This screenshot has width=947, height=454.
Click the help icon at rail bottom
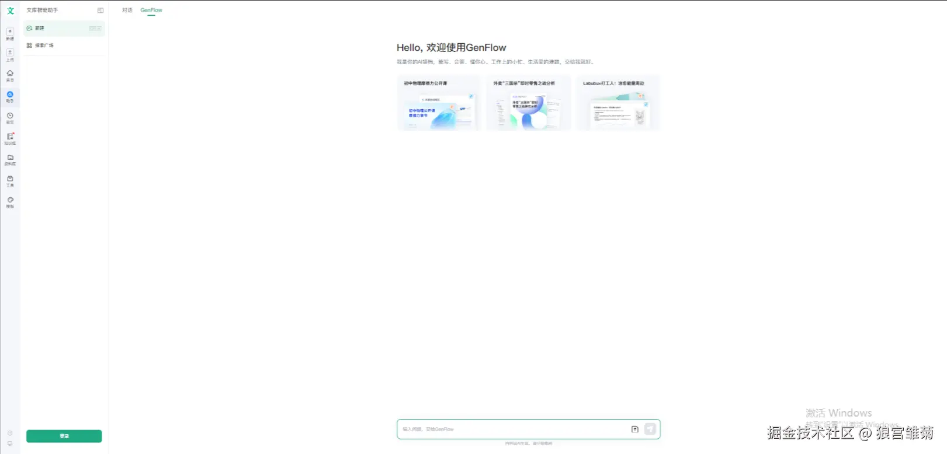click(10, 433)
